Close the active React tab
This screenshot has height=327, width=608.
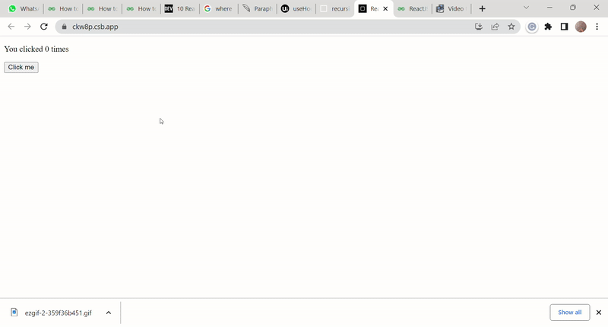pyautogui.click(x=385, y=8)
